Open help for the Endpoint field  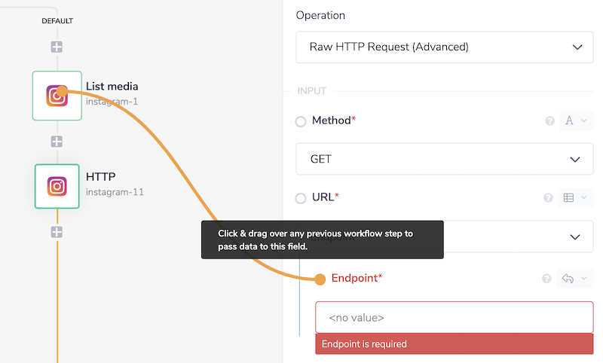[547, 279]
